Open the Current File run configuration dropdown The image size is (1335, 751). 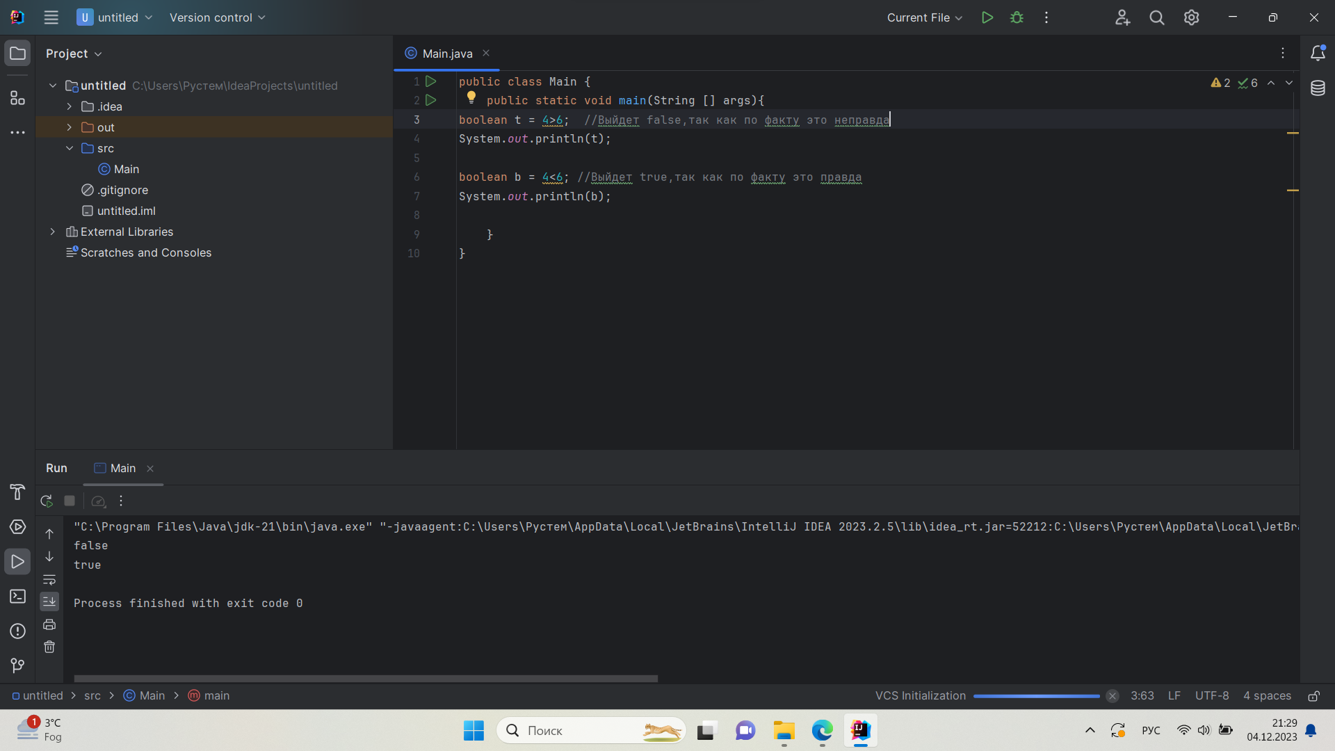pyautogui.click(x=924, y=17)
